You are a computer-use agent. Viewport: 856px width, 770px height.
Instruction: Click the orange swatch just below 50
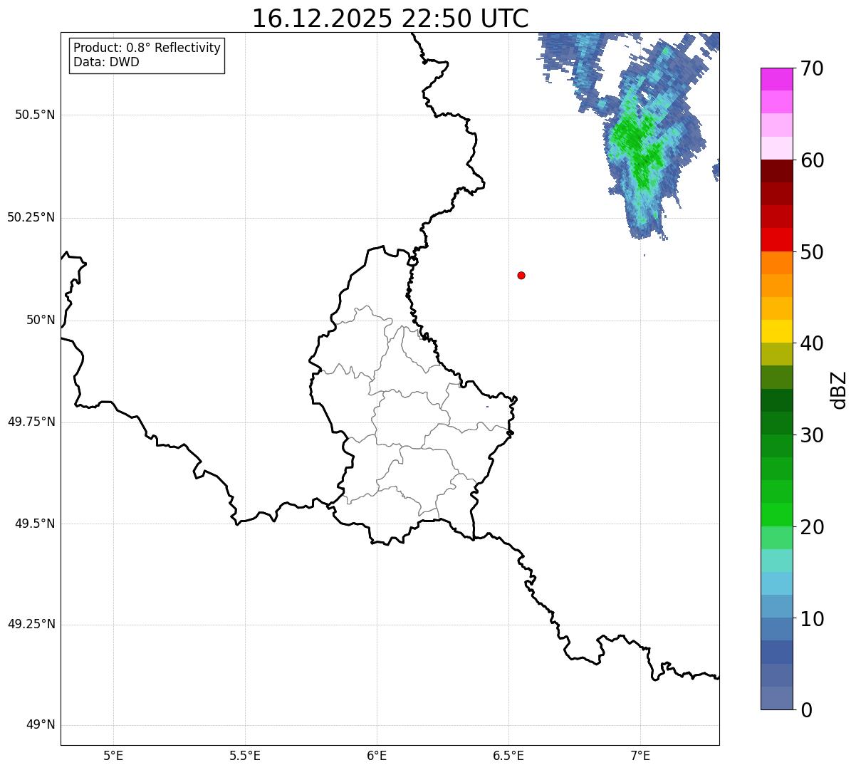[x=777, y=263]
